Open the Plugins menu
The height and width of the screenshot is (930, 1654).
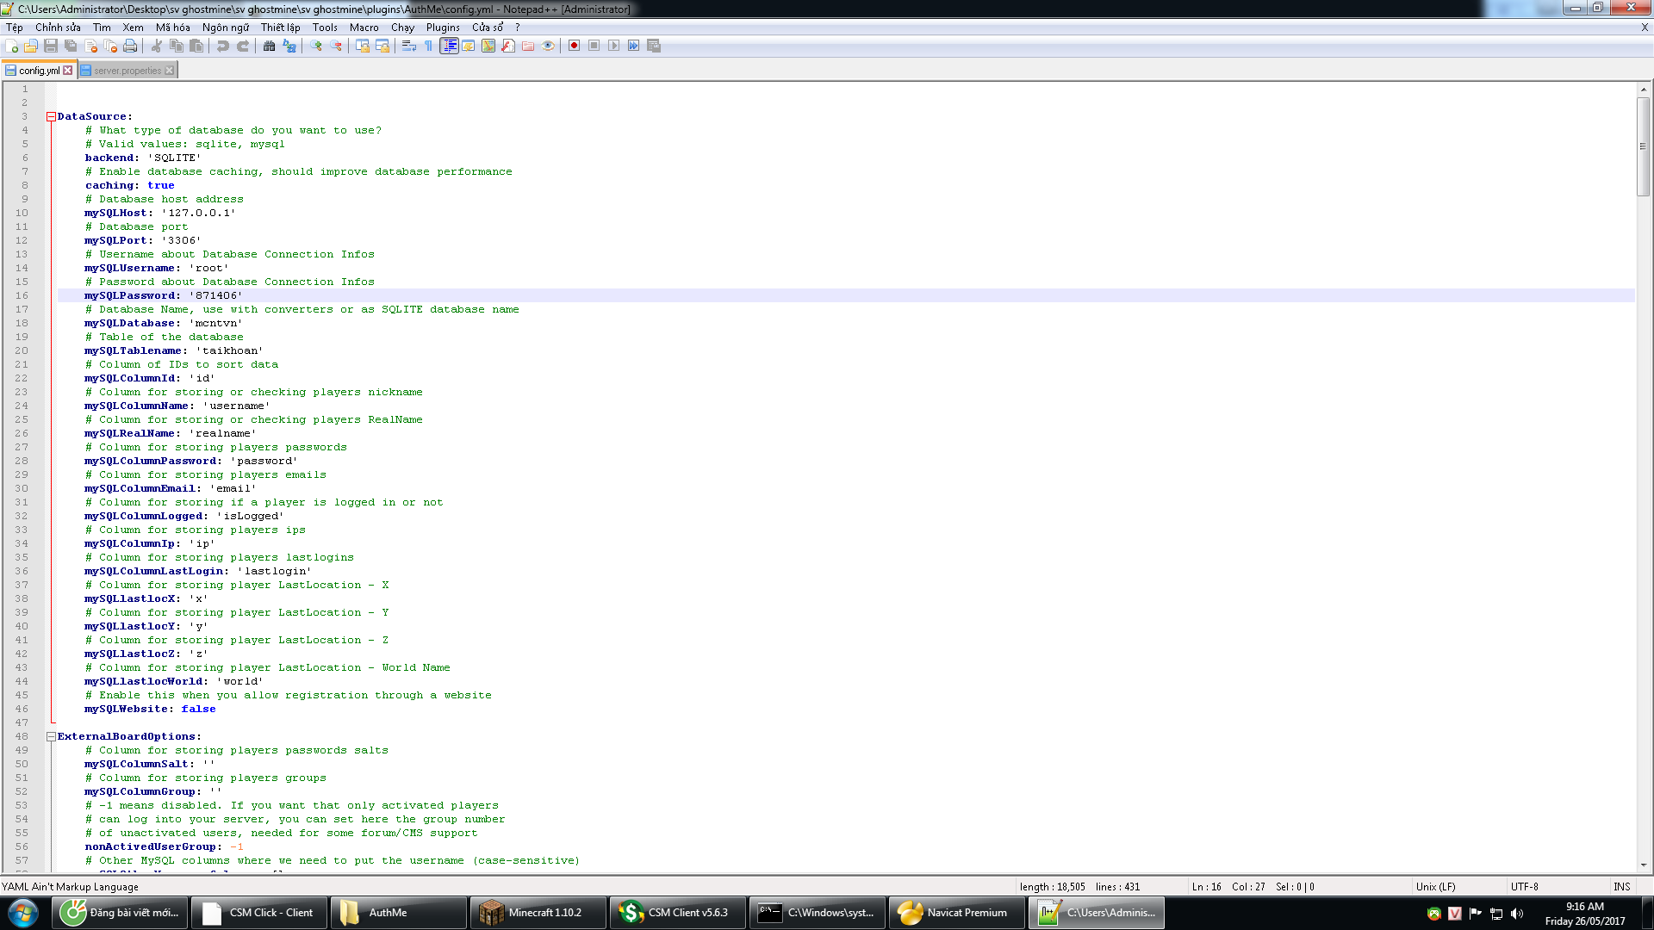pyautogui.click(x=443, y=28)
